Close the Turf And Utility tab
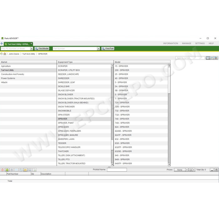Screen dimensions: 219x219 tap(31, 43)
